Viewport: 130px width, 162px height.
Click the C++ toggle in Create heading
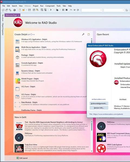(x=32, y=34)
